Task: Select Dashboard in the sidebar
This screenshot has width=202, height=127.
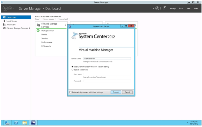Action: pyautogui.click(x=16, y=17)
